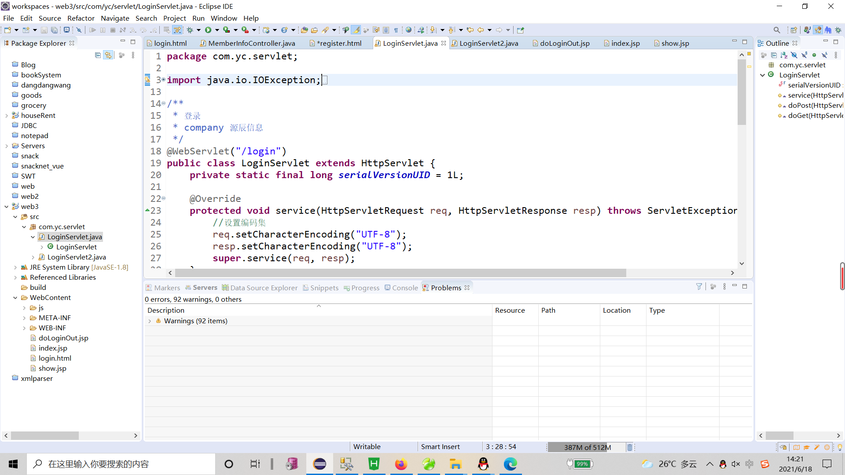Click the Debug bug icon in toolbar
Screen dimensions: 845x475
pyautogui.click(x=190, y=30)
